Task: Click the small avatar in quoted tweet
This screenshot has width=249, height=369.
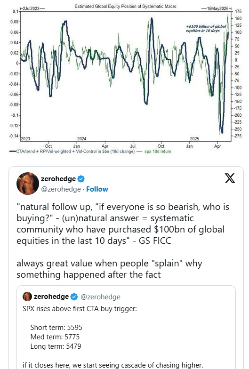Action: [x=27, y=297]
